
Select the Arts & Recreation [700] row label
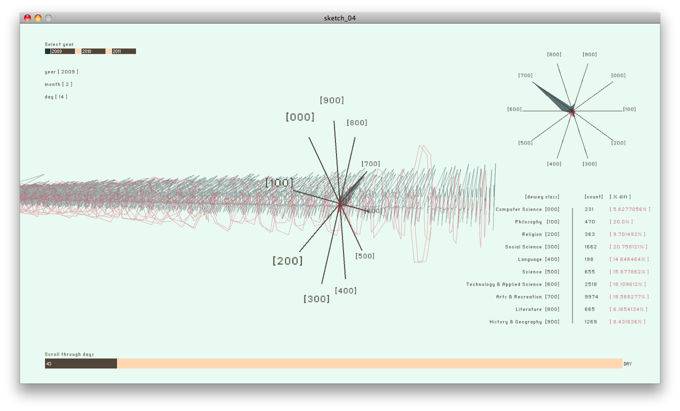tap(527, 297)
